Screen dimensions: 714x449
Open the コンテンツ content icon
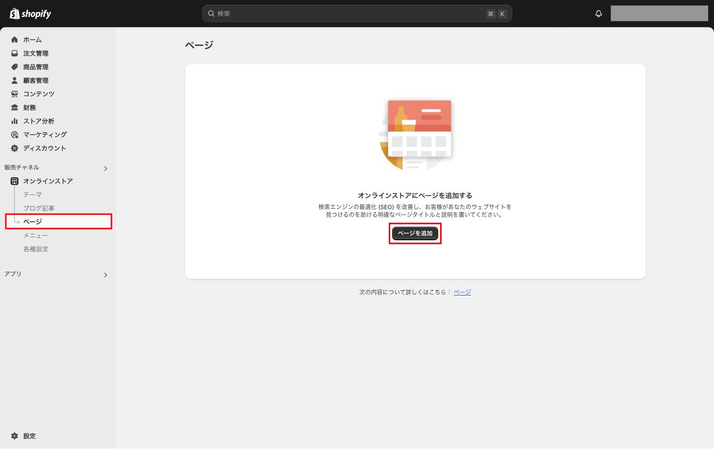click(15, 94)
